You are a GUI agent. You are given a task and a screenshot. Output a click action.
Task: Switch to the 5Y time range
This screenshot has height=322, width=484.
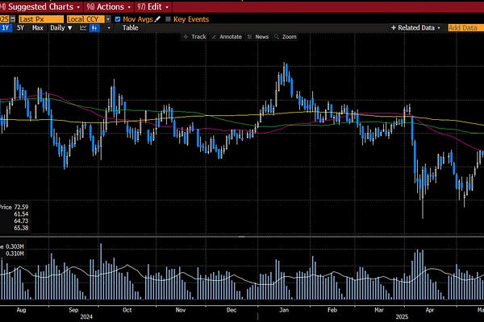coord(20,27)
